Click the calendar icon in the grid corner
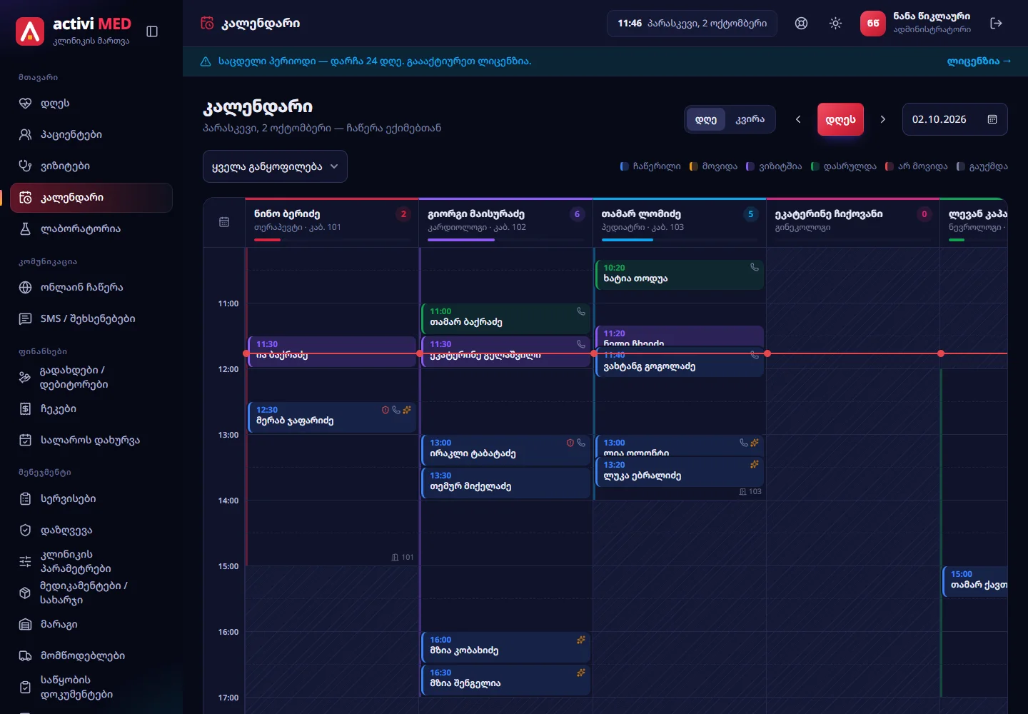Viewport: 1028px width, 714px height. (224, 222)
